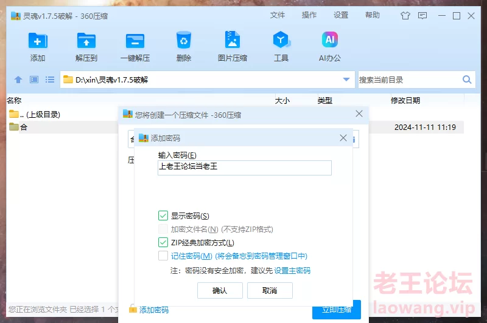The image size is (487, 323).
Task: Open the 文件 menu
Action: (x=278, y=15)
